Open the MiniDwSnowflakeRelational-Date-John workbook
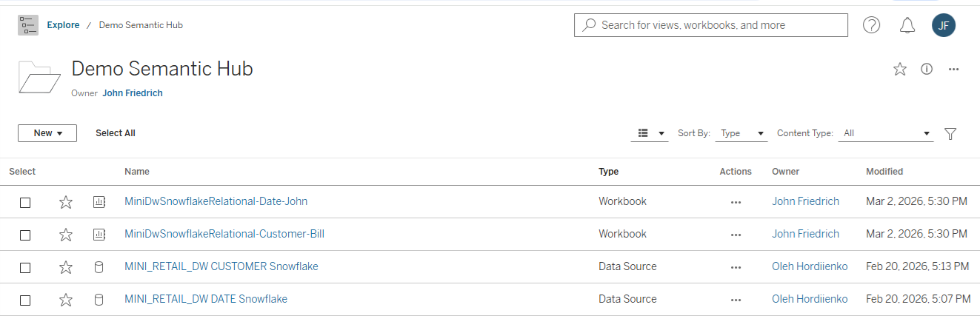The height and width of the screenshot is (316, 980). point(216,201)
